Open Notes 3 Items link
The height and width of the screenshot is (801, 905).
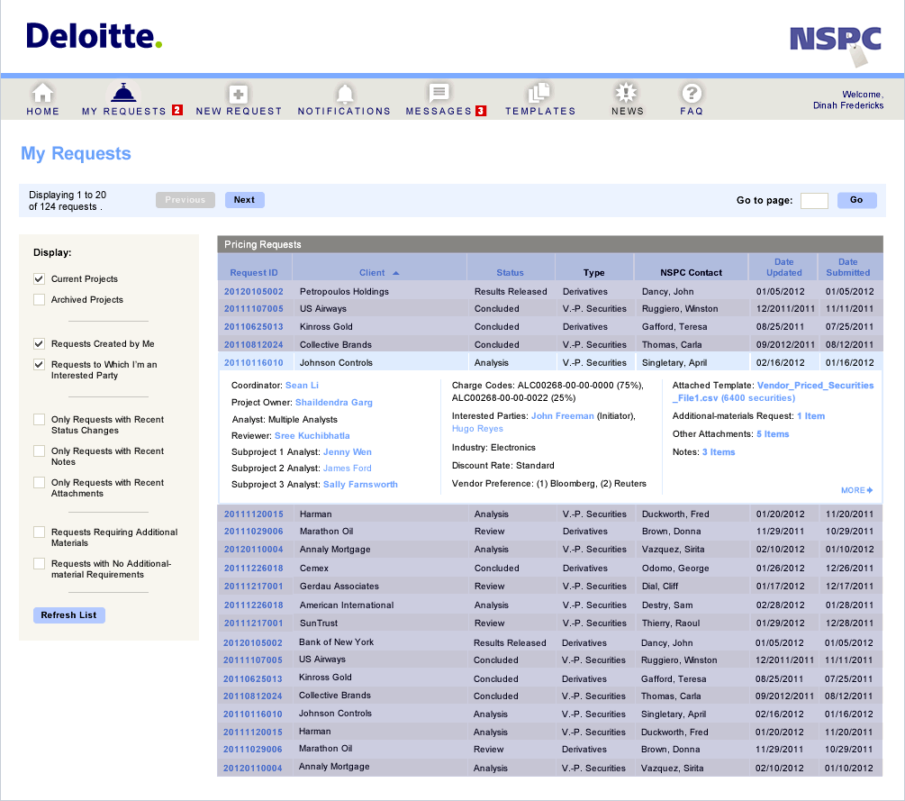point(719,452)
